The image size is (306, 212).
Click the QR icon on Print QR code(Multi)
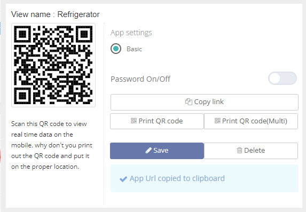(x=217, y=121)
